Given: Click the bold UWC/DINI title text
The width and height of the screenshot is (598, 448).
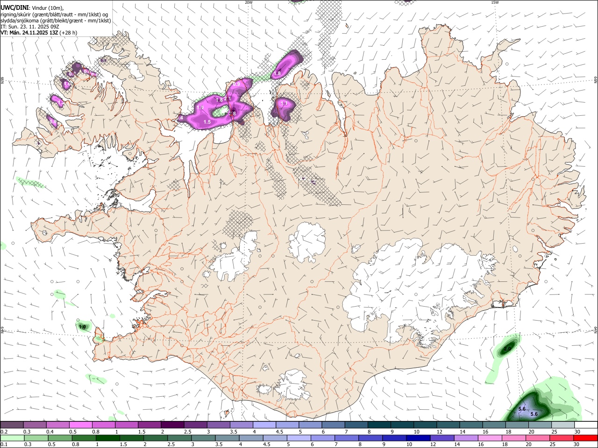Looking at the screenshot, I should click(14, 7).
